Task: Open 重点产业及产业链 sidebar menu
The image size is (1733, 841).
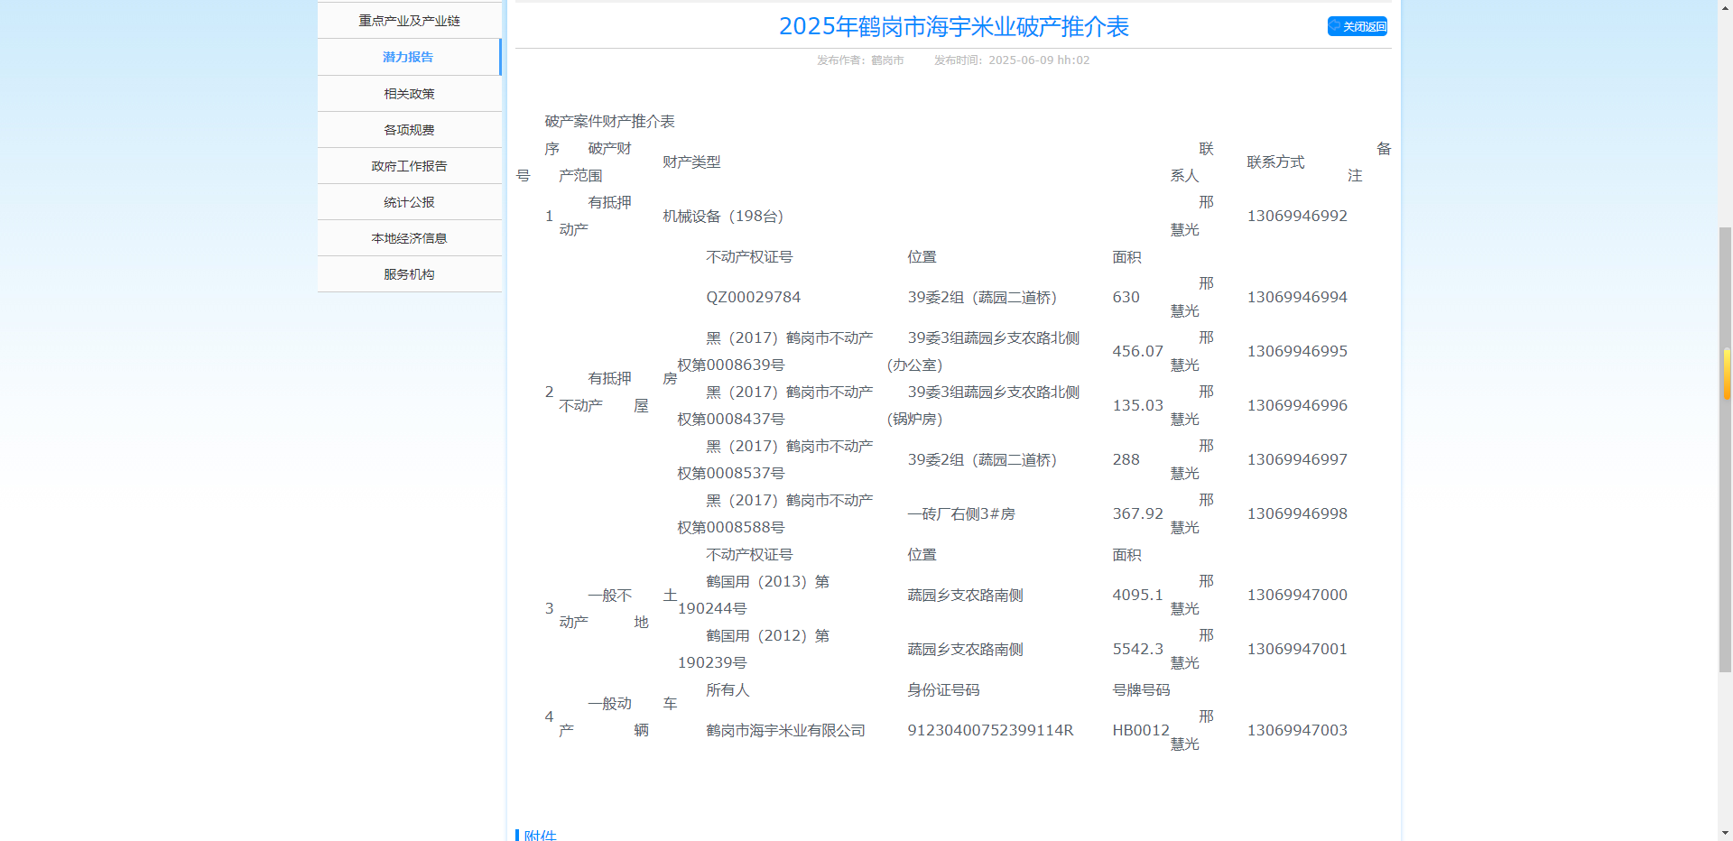Action: pos(409,21)
